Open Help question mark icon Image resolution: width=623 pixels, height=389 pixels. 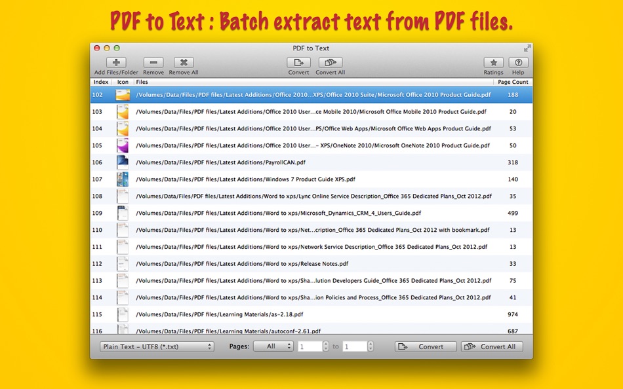[518, 62]
